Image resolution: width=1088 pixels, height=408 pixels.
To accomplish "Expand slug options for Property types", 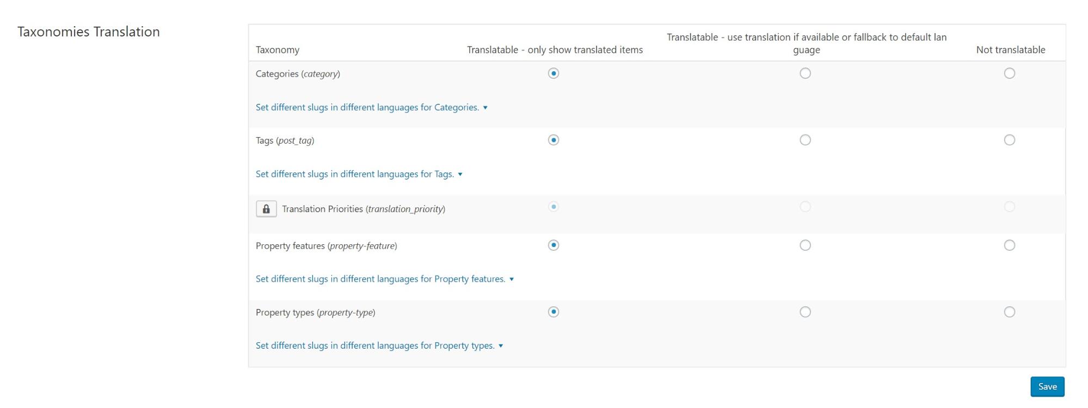I will tap(379, 346).
